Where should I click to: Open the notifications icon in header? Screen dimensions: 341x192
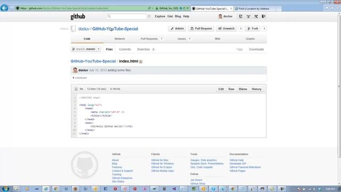248,17
